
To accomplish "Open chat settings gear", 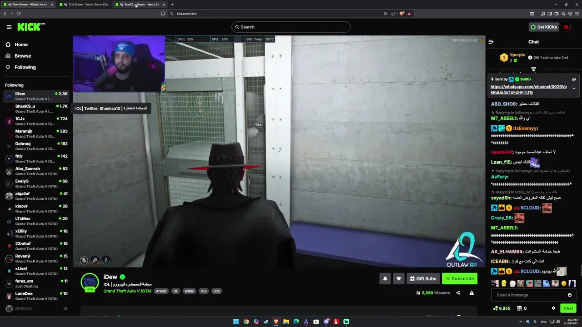I will (553, 308).
